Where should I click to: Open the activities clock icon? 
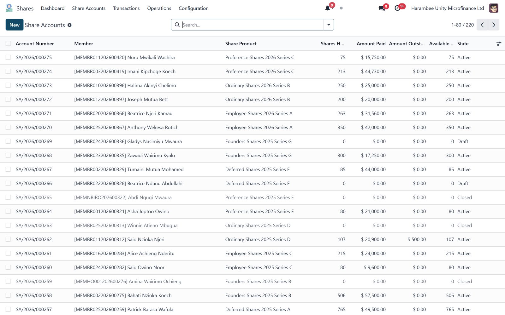397,8
